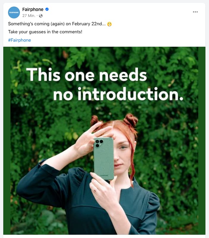Viewport: 209px width, 238px height.
Task: Open the three-dot post options menu
Action: click(195, 12)
